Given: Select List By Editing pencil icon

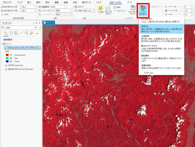Looking at the screenshot, I should pos(21,33).
